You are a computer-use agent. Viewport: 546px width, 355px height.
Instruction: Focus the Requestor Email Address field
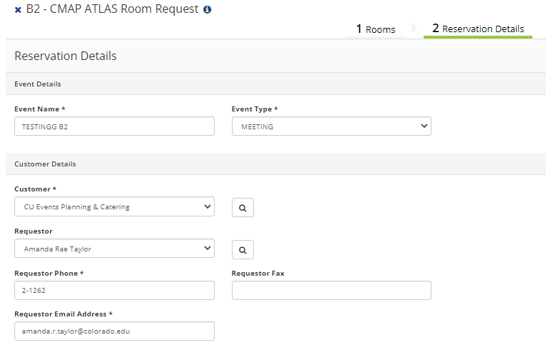coord(114,331)
